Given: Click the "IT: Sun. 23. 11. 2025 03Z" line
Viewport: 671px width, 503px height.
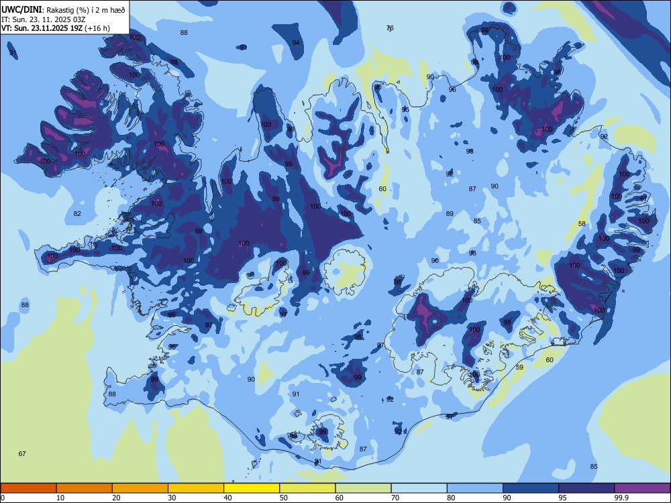Looking at the screenshot, I should click(43, 19).
